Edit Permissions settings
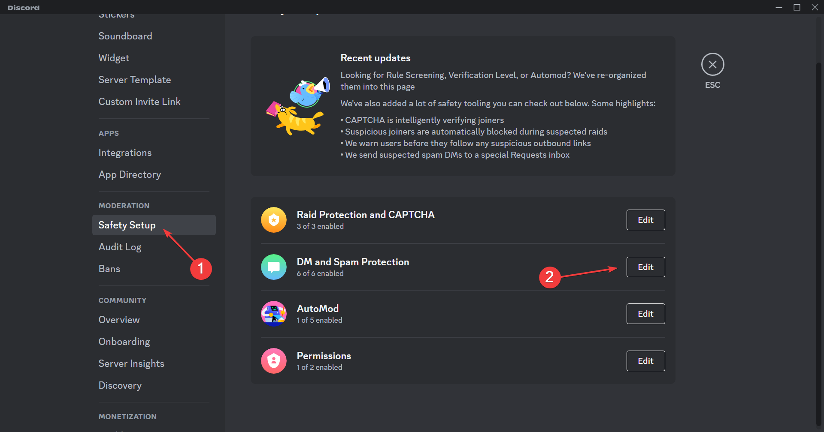The height and width of the screenshot is (432, 824). tap(645, 361)
